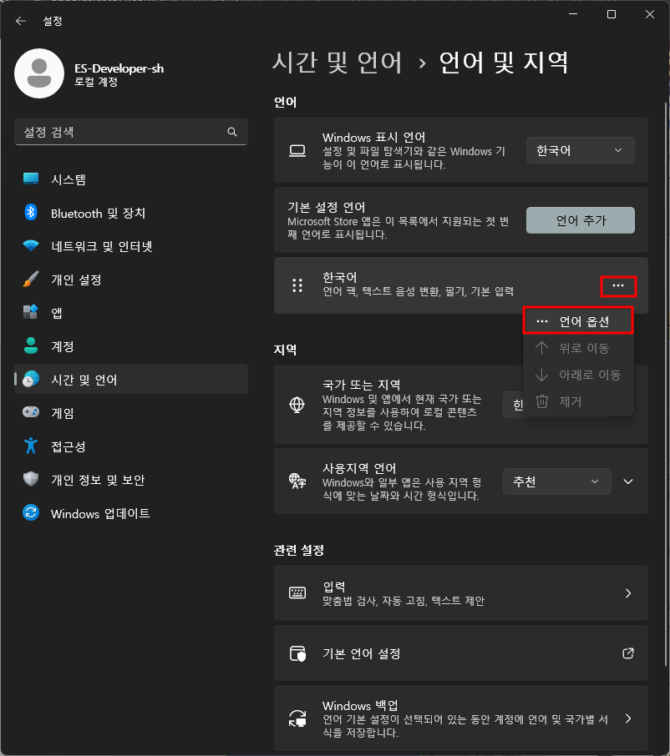
Task: Open the 사용지역 언어 추천 dropdown
Action: coord(557,481)
